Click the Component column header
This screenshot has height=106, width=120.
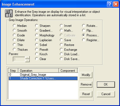click(x=68, y=70)
